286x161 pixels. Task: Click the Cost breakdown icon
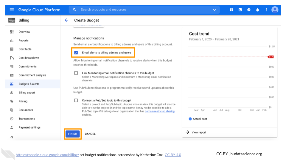pos(12,58)
